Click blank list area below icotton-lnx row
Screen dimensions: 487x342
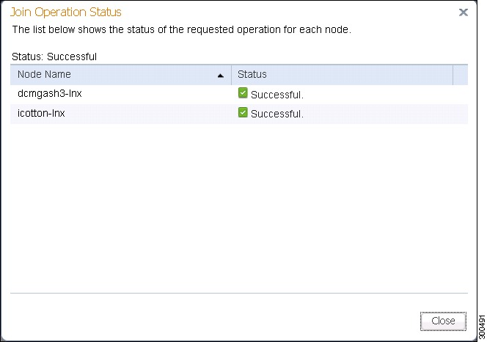(x=239, y=208)
